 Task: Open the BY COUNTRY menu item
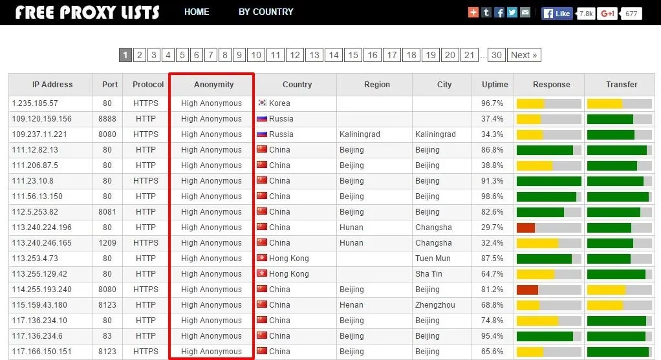tap(266, 12)
